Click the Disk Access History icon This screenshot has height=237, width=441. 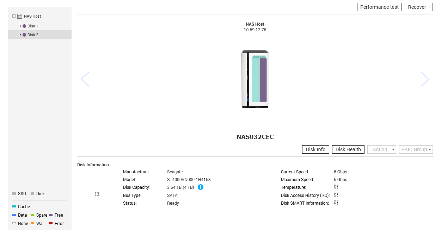point(336,195)
